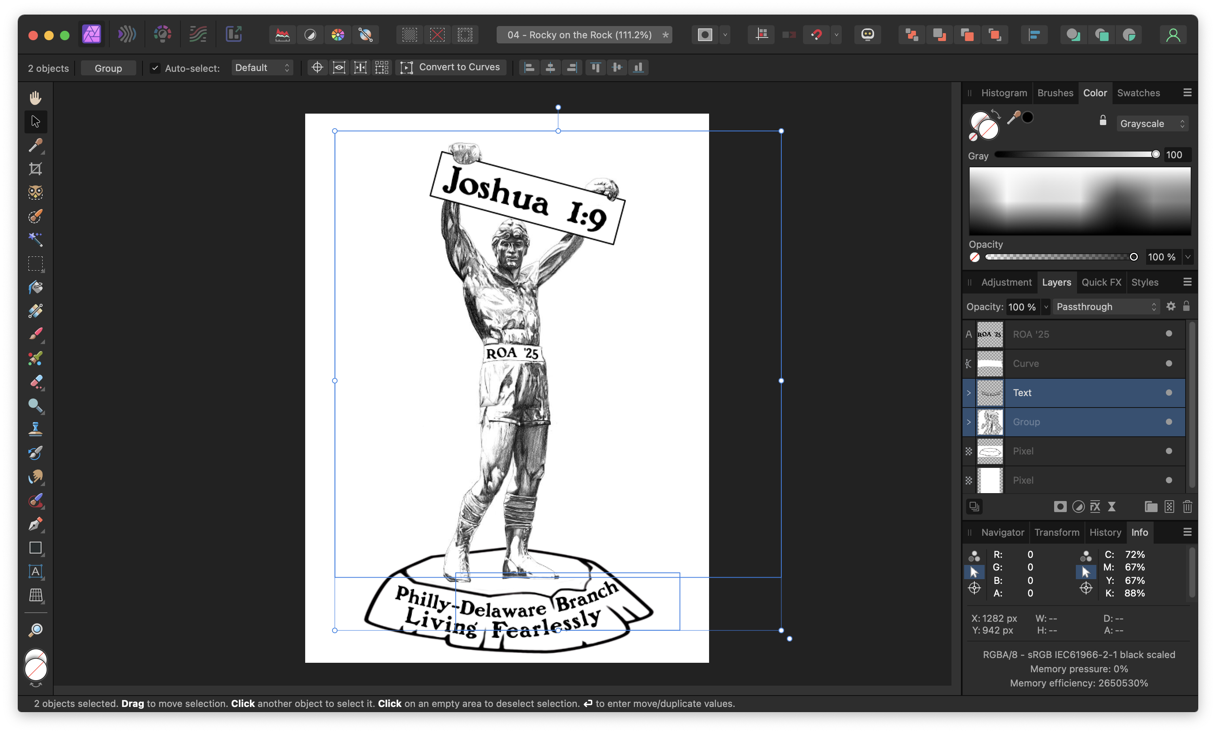Screen dimensions: 1216x733
Task: Click Convert to Curves button
Action: [450, 67]
